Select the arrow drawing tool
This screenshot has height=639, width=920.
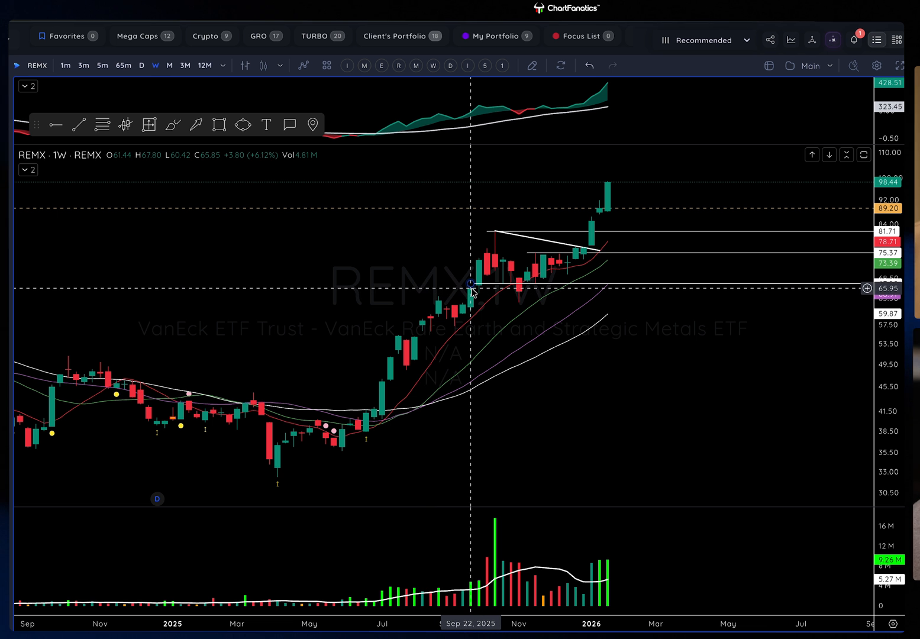point(196,125)
